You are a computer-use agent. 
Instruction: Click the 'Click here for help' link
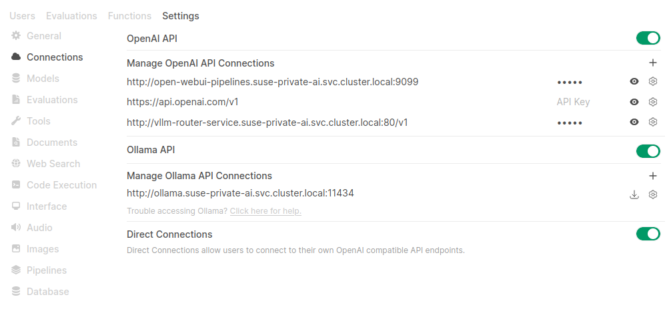tap(265, 211)
